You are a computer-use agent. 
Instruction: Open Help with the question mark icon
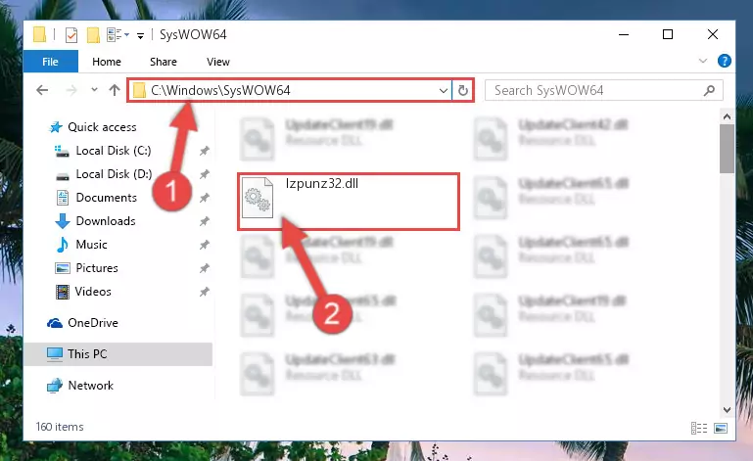pos(725,61)
